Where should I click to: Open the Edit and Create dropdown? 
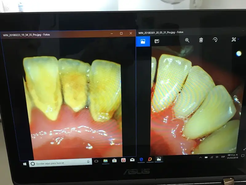pyautogui.click(x=235, y=39)
